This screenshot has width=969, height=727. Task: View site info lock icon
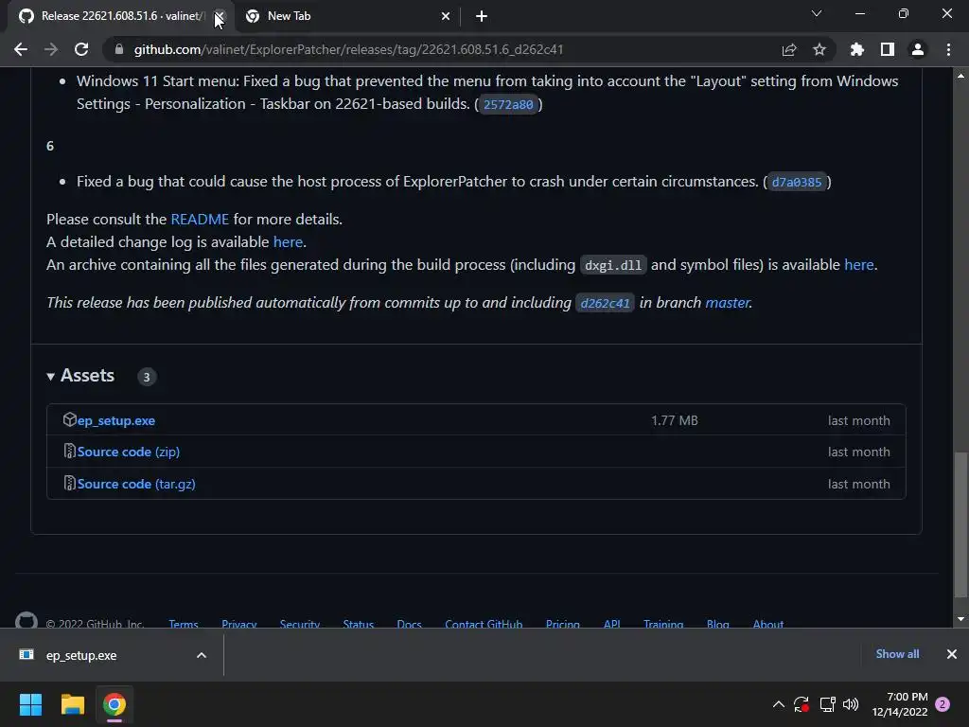coord(119,49)
